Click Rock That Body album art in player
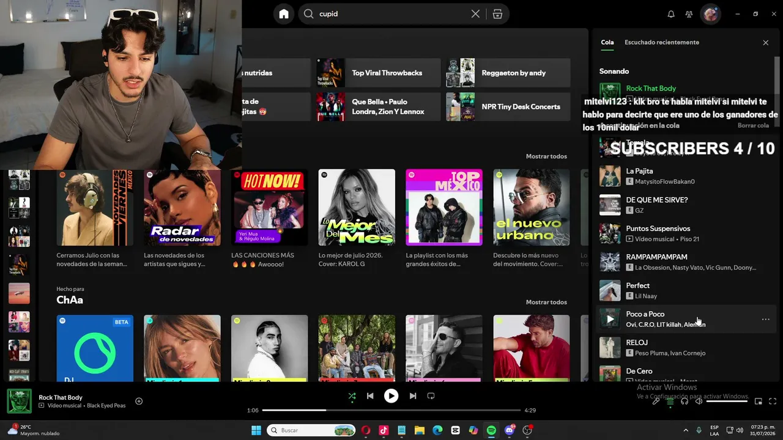The image size is (783, 440). click(x=20, y=402)
